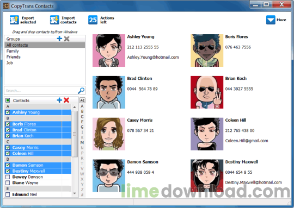Viewport: 294px width, 208px height.
Task: Click the More button label
Action: point(281,20)
